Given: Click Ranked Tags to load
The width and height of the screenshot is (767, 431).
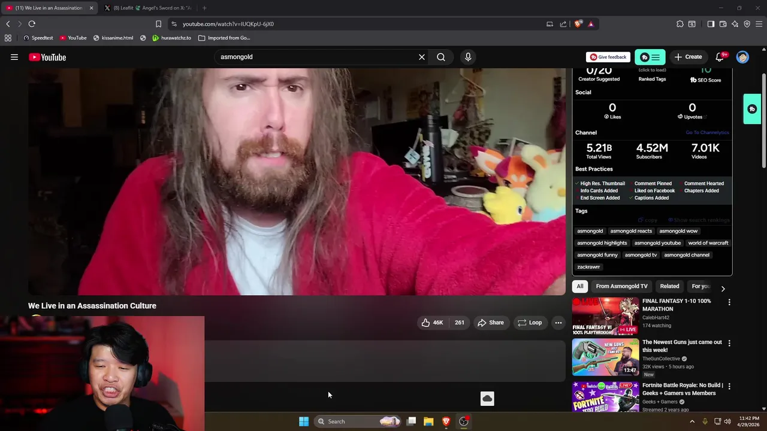Looking at the screenshot, I should point(652,79).
